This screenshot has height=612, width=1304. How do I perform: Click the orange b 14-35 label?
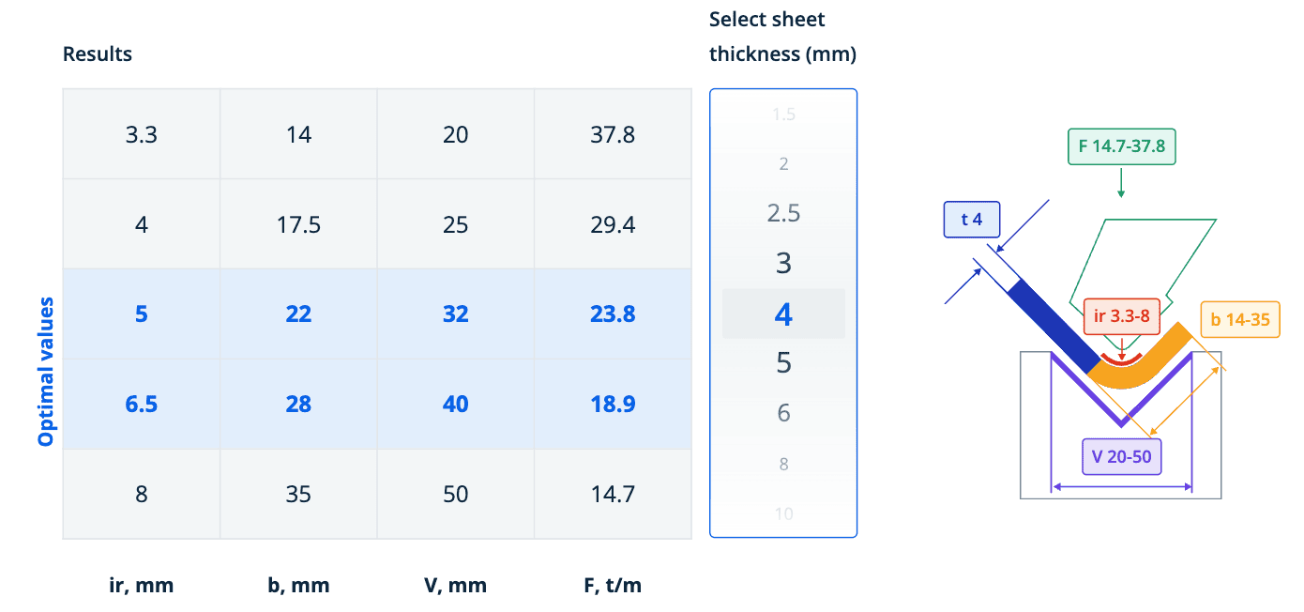(x=1239, y=320)
